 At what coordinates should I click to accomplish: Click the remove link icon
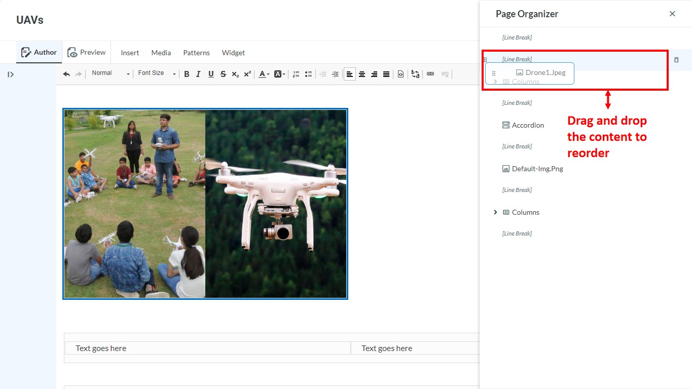pos(445,74)
